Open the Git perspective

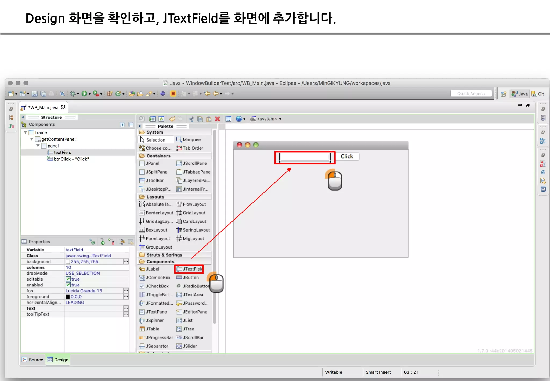pos(538,94)
